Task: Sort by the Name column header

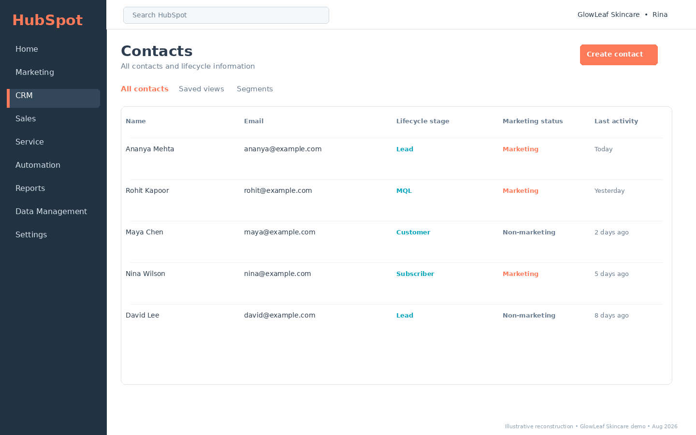Action: (136, 121)
